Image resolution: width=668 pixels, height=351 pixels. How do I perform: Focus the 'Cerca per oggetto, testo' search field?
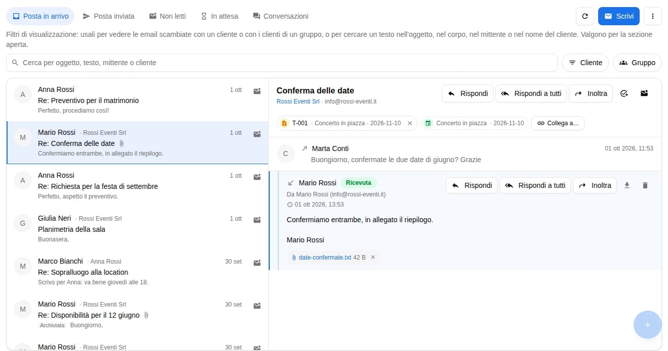pyautogui.click(x=282, y=63)
